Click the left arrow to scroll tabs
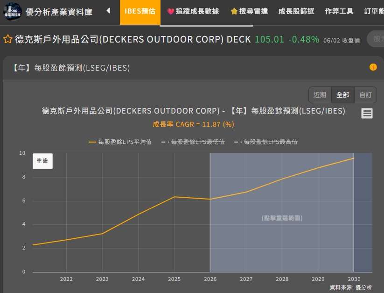Viewport: 384px width, 293px height. coord(108,11)
